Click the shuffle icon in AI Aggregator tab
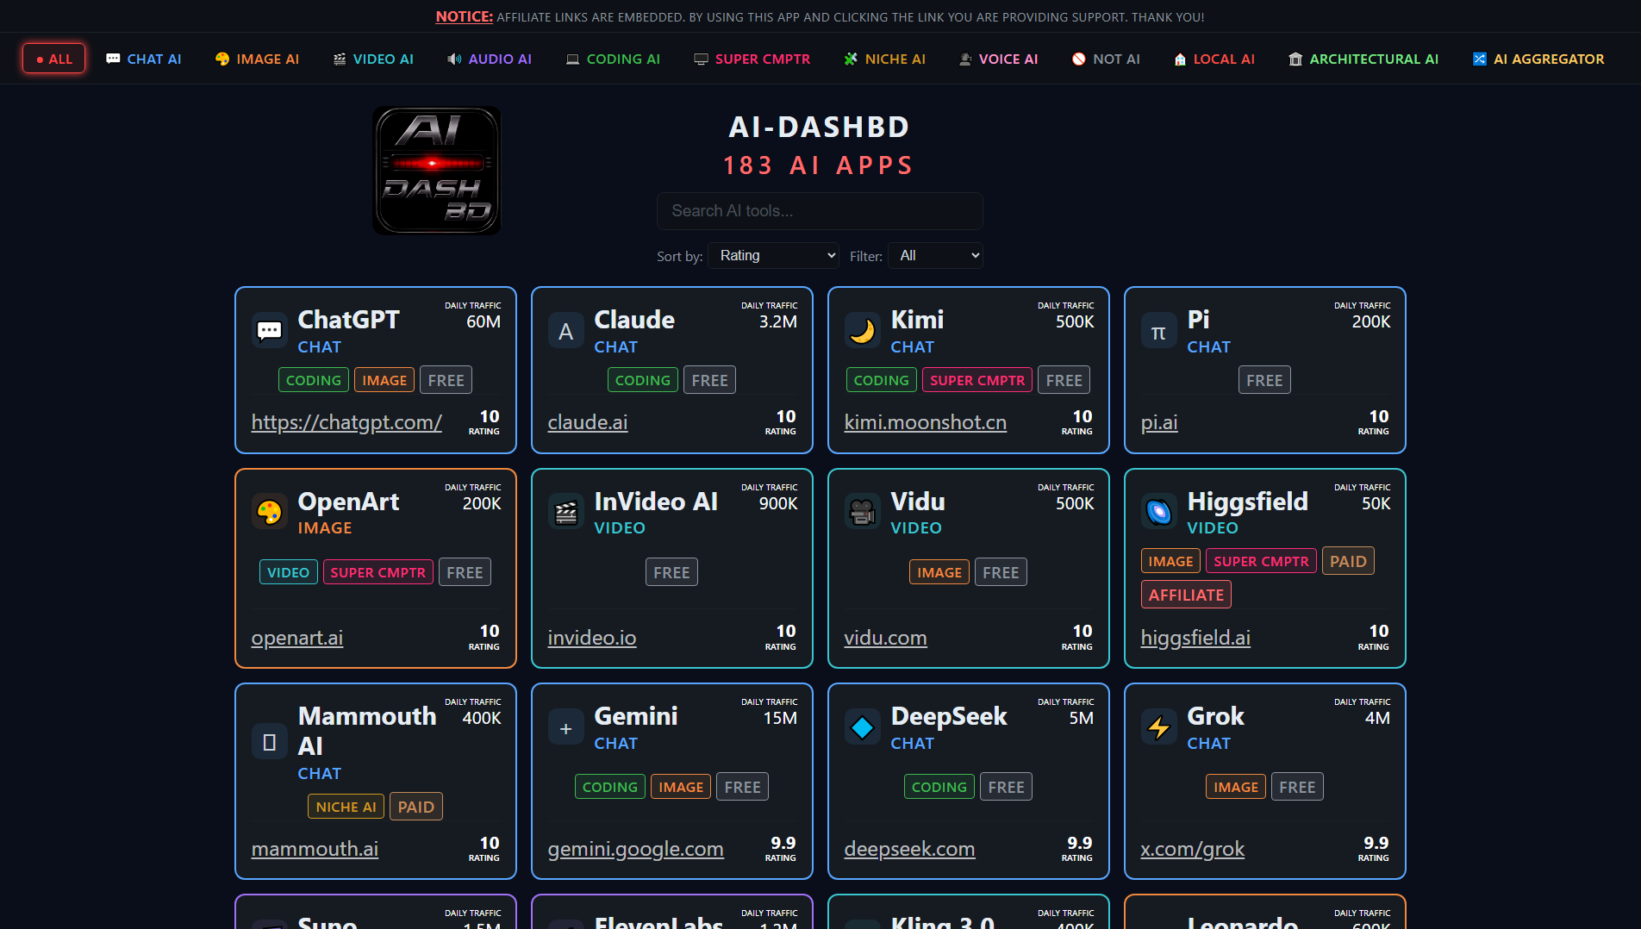 [1480, 59]
